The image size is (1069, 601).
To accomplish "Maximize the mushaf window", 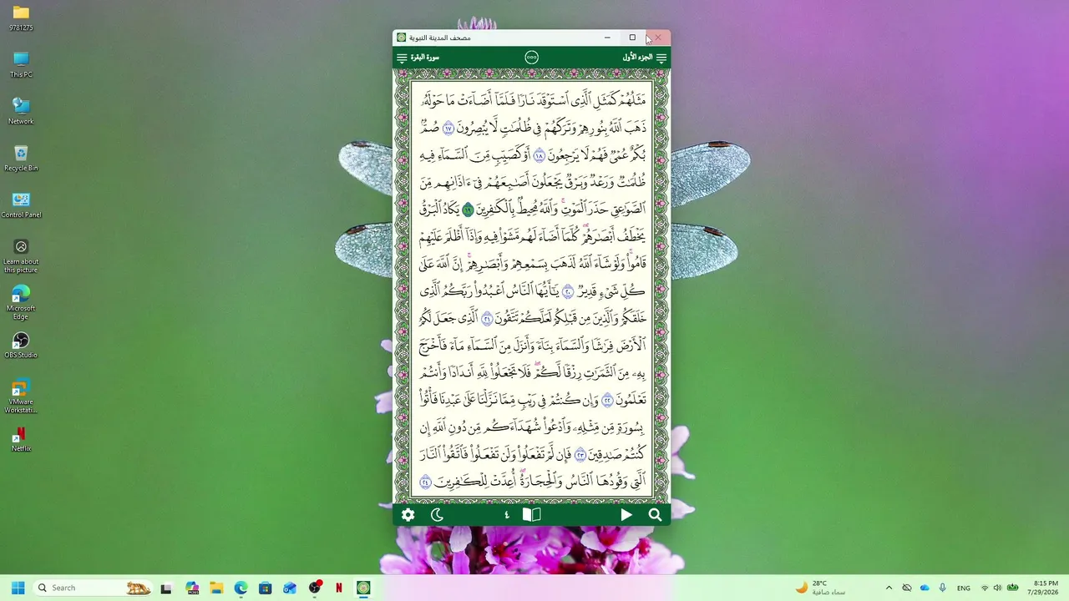I will 632,38.
